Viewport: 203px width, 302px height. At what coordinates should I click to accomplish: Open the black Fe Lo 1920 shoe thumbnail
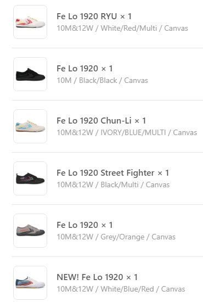click(30, 74)
